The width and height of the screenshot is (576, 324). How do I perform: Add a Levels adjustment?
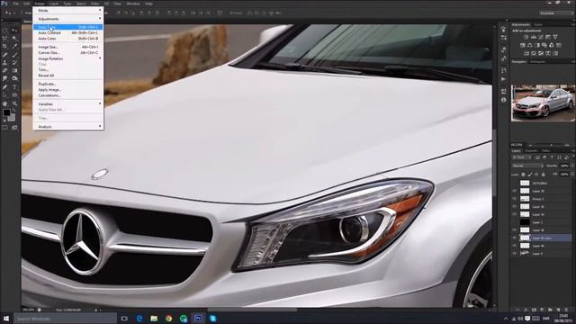point(534,37)
